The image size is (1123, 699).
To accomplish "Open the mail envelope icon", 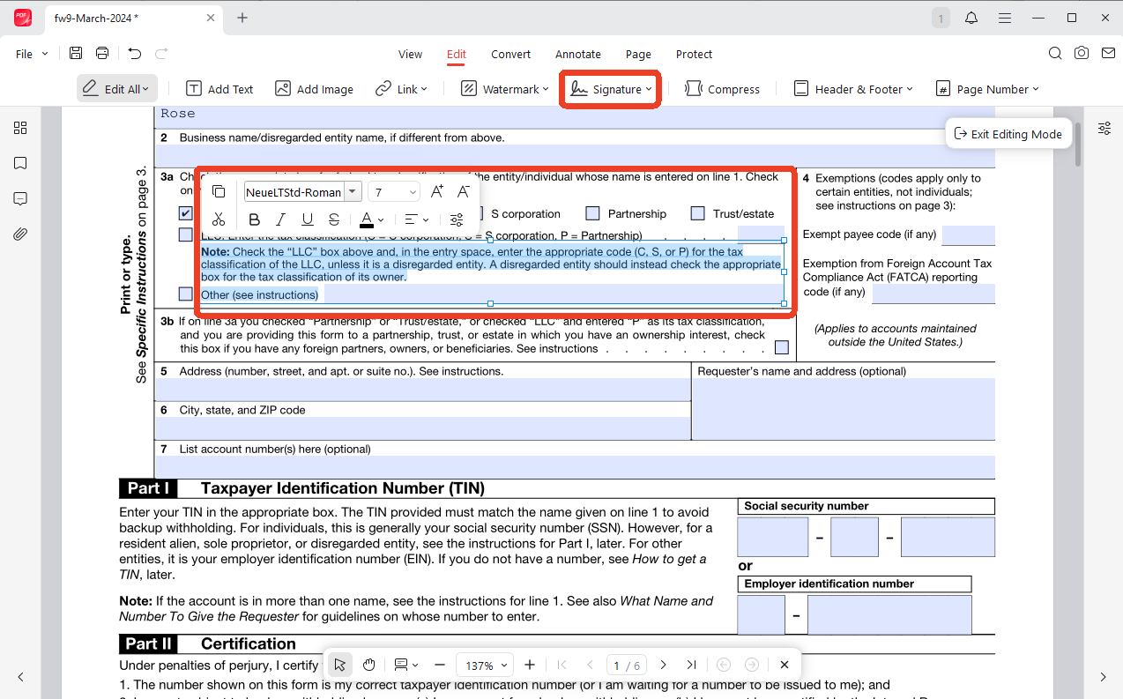I will [1108, 54].
